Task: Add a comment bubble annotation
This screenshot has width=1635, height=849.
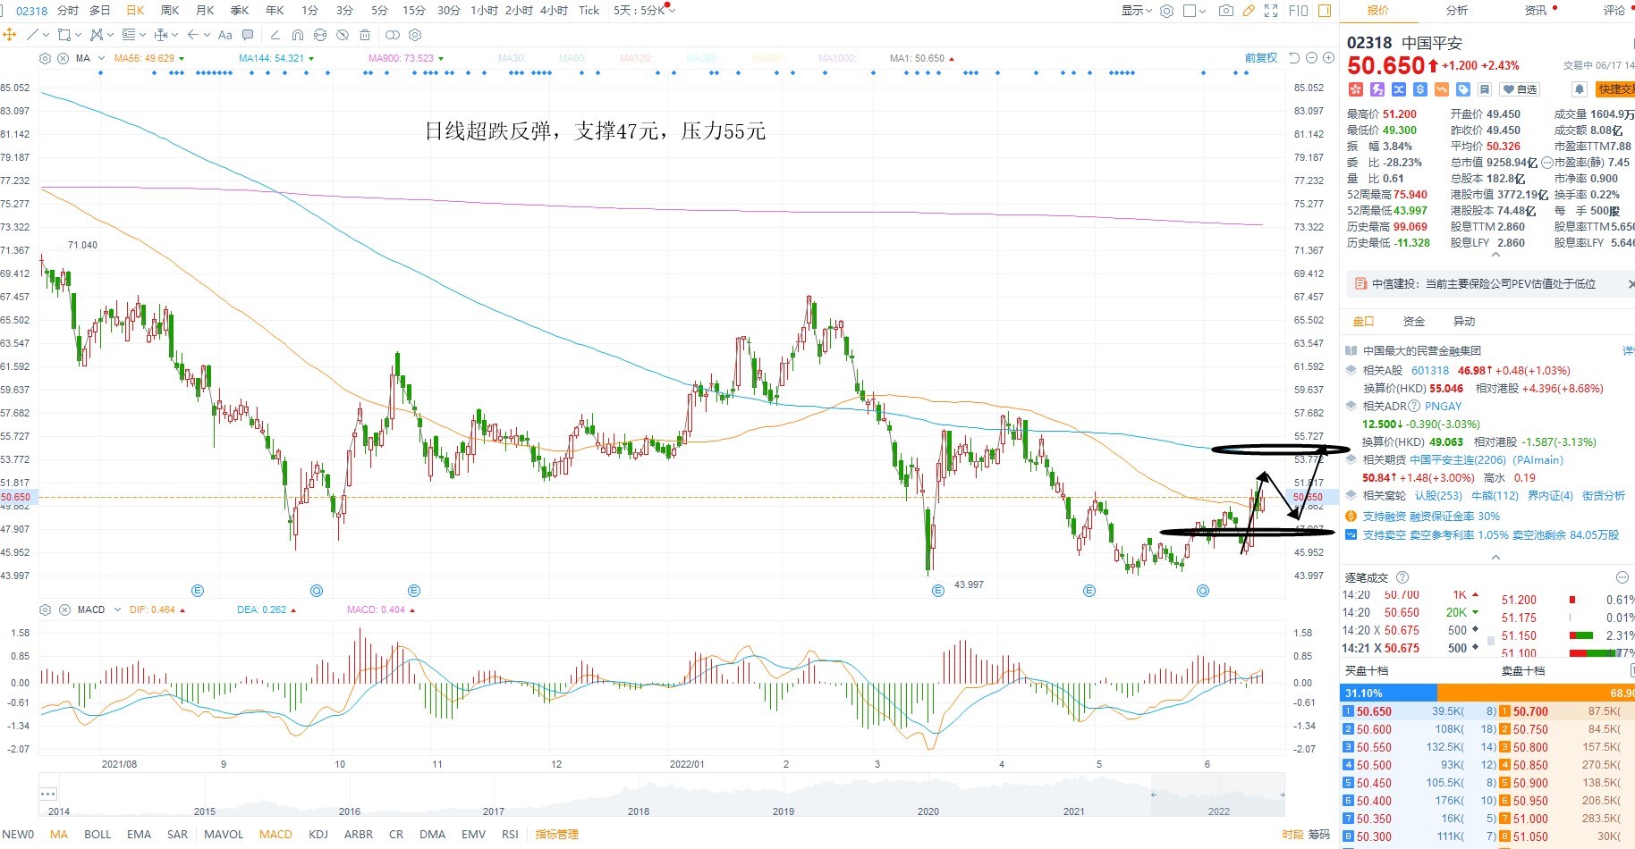Action: [x=248, y=35]
